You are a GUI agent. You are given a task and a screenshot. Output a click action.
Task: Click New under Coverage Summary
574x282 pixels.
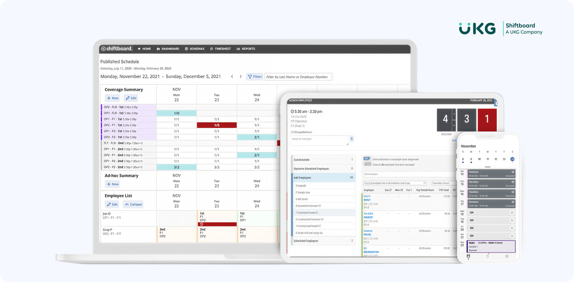(113, 98)
